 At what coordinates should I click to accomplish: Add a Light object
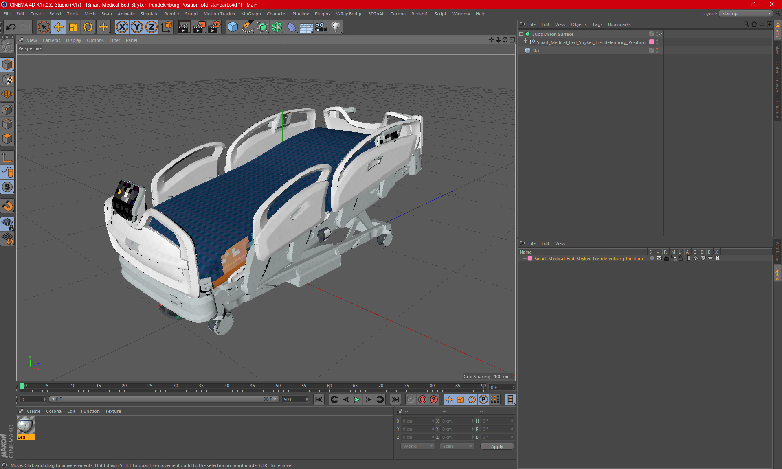pyautogui.click(x=336, y=27)
